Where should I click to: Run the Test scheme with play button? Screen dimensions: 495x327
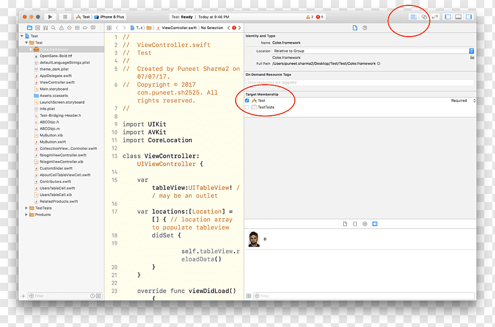50,17
